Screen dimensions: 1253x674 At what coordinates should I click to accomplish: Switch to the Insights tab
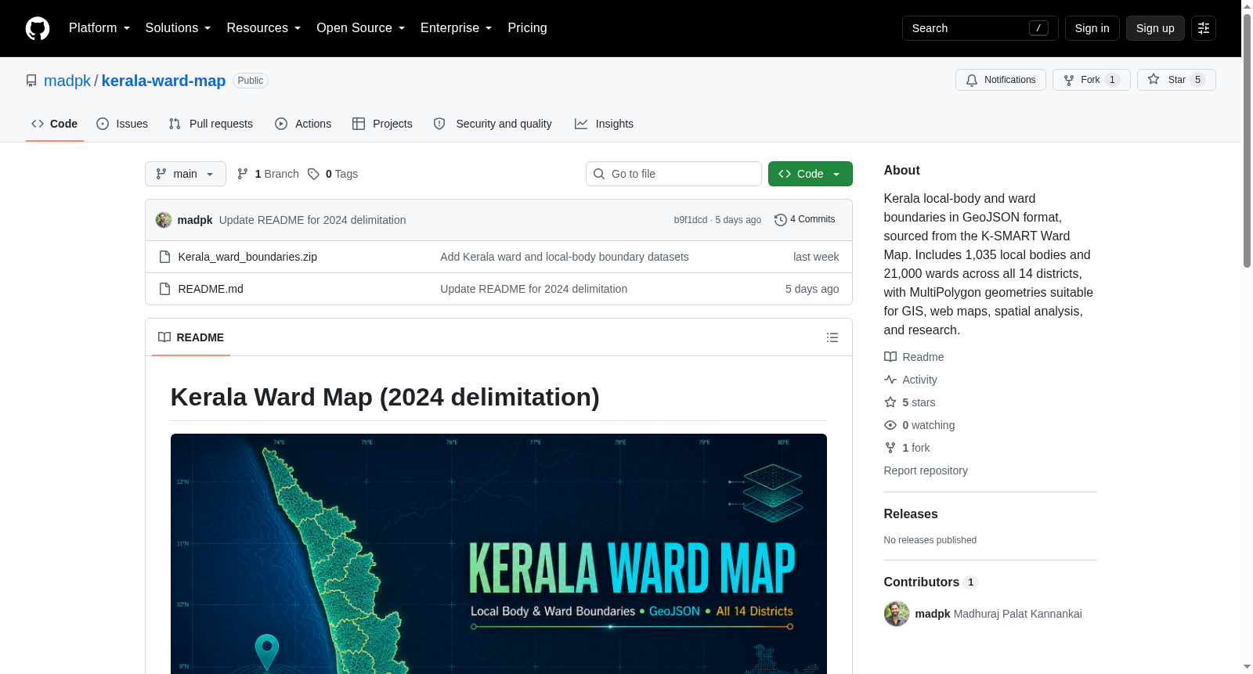pos(604,124)
